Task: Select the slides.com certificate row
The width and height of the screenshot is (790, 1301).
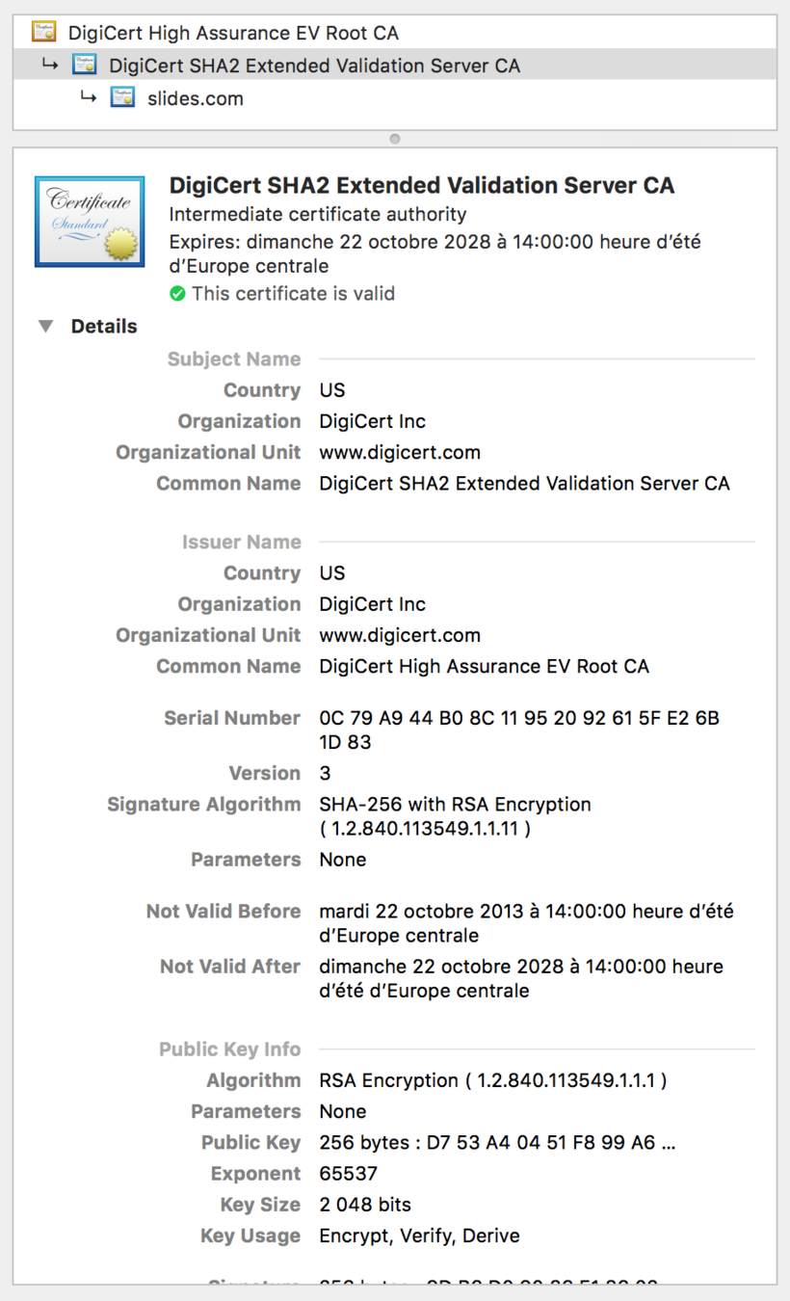Action: tap(395, 97)
